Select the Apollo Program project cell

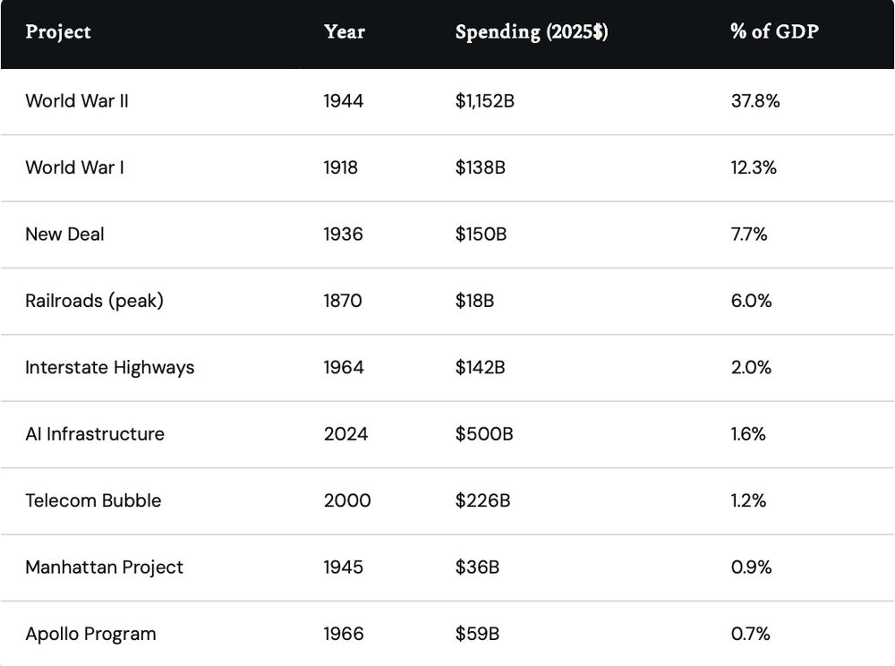coord(90,634)
